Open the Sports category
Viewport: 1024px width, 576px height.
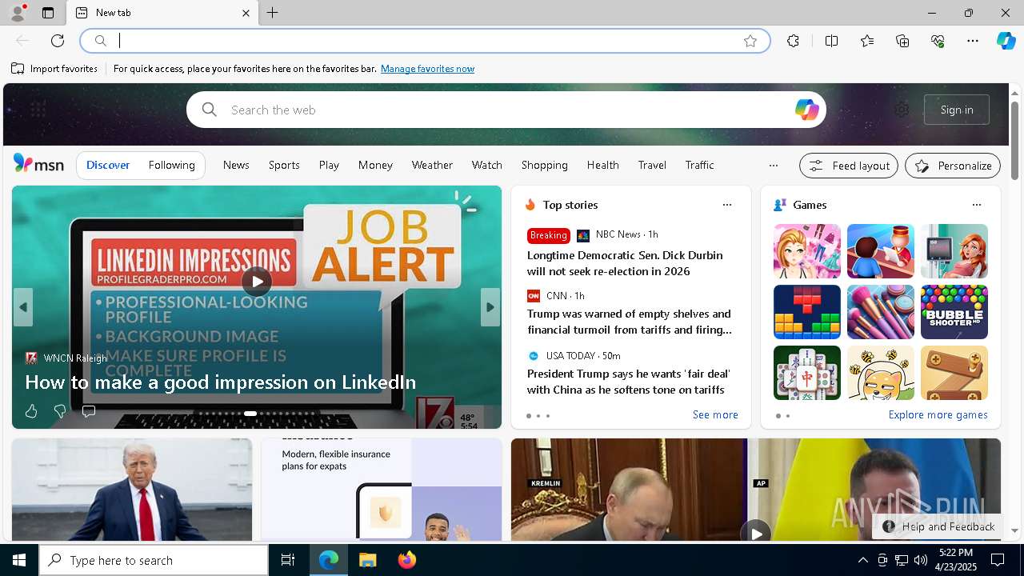(284, 165)
